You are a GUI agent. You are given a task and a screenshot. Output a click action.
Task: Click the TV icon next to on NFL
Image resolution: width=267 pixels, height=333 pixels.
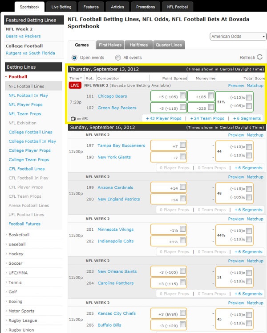(73, 118)
